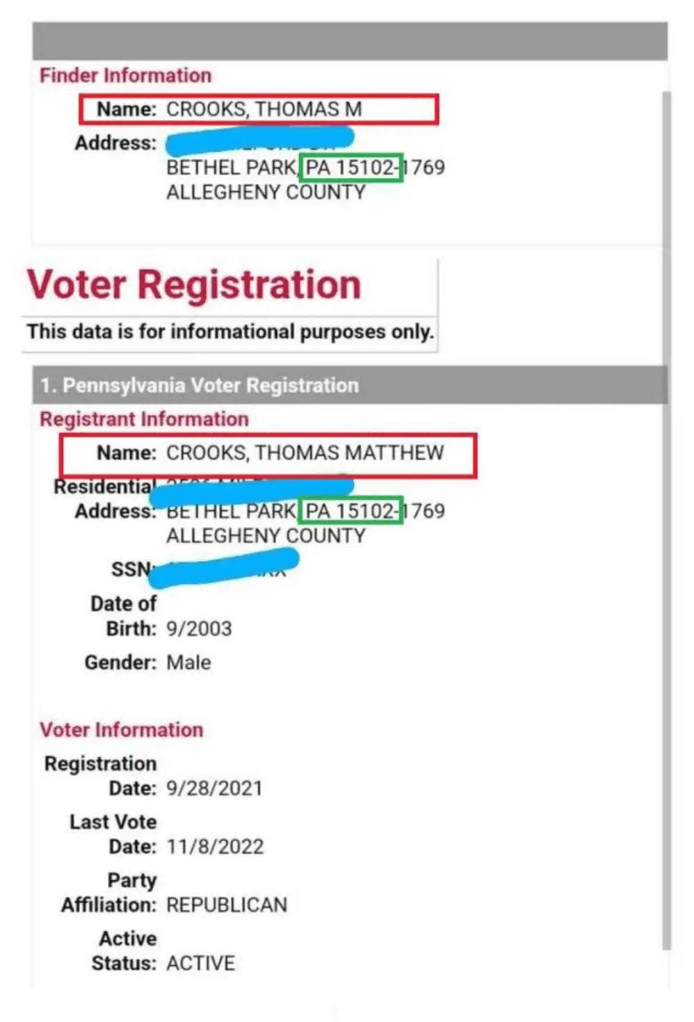
Task: Click the registration date 9/28/2021
Action: coord(214,788)
